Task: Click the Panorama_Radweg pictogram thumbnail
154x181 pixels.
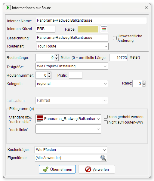Action: click(x=40, y=119)
